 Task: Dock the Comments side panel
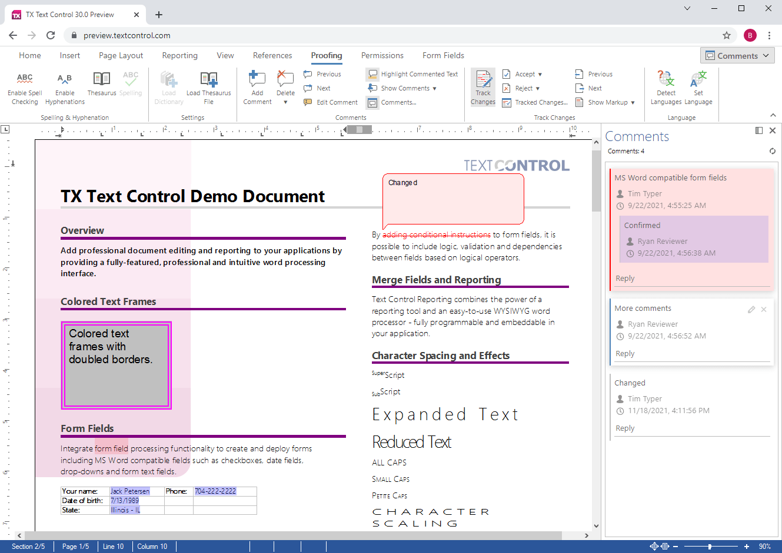[758, 130]
